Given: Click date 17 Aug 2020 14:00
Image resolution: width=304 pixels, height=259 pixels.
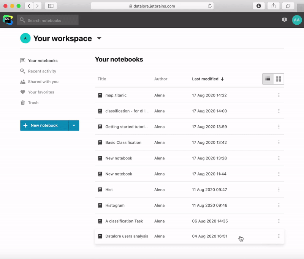Looking at the screenshot, I should pyautogui.click(x=209, y=111).
